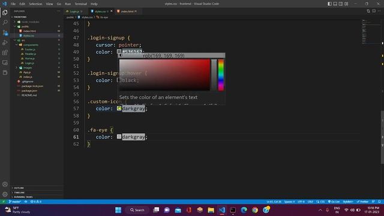Open the Extensions view

(5, 53)
